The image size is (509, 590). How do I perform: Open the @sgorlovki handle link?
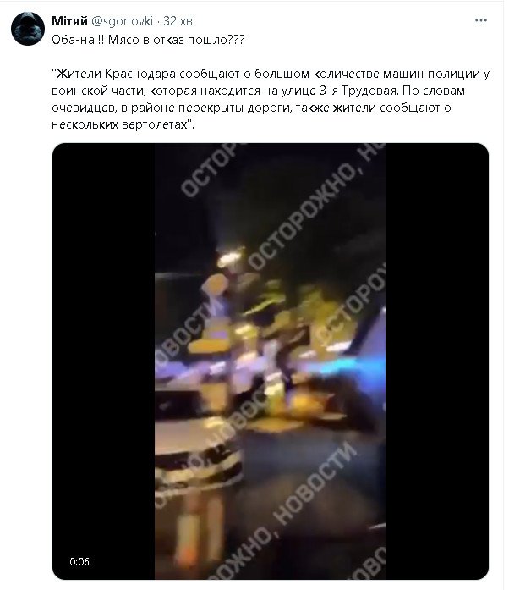point(122,21)
